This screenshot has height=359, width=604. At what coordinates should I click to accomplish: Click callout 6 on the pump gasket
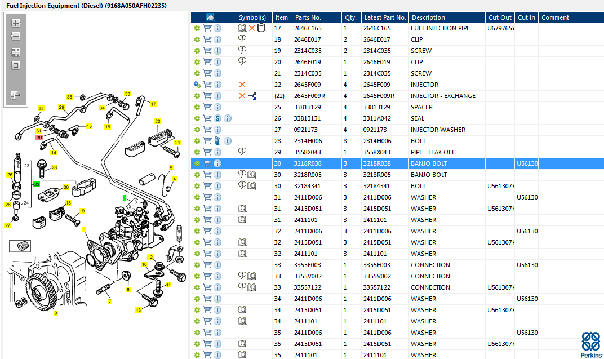[83, 229]
